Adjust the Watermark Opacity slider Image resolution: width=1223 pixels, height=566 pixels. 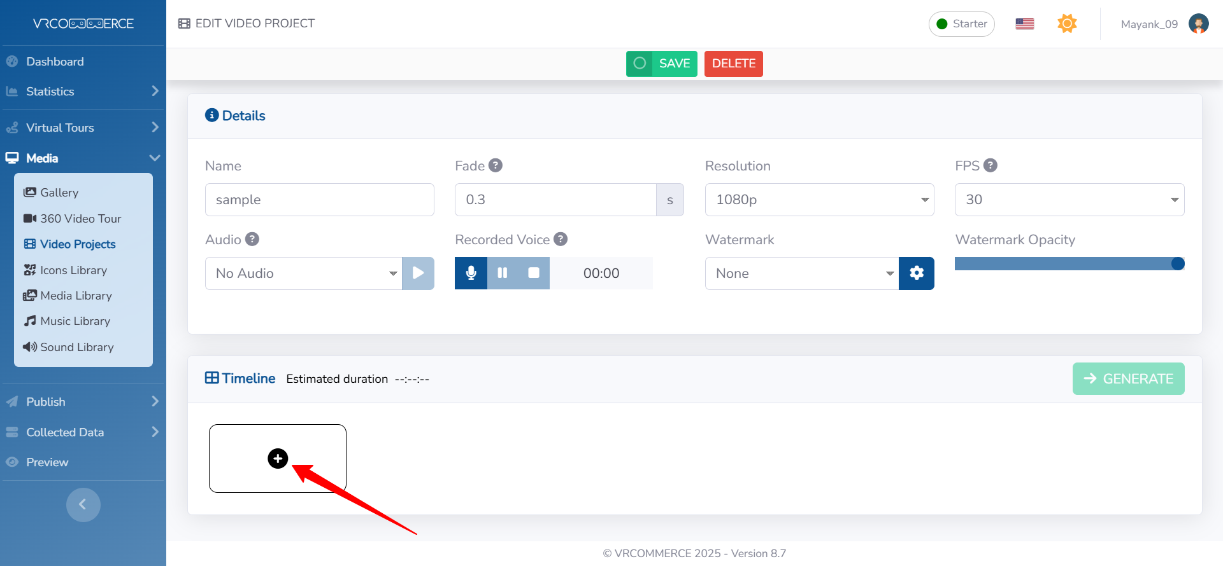(x=1069, y=264)
